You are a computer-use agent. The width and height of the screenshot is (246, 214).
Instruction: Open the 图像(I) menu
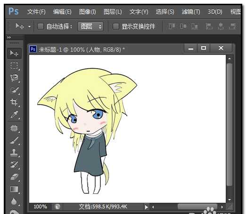click(x=88, y=12)
